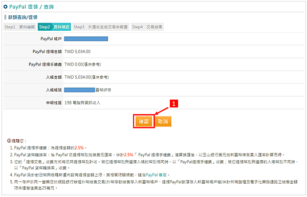Select the Step4 交易結果 tab
This screenshot has height=197, width=307.
[x=147, y=27]
